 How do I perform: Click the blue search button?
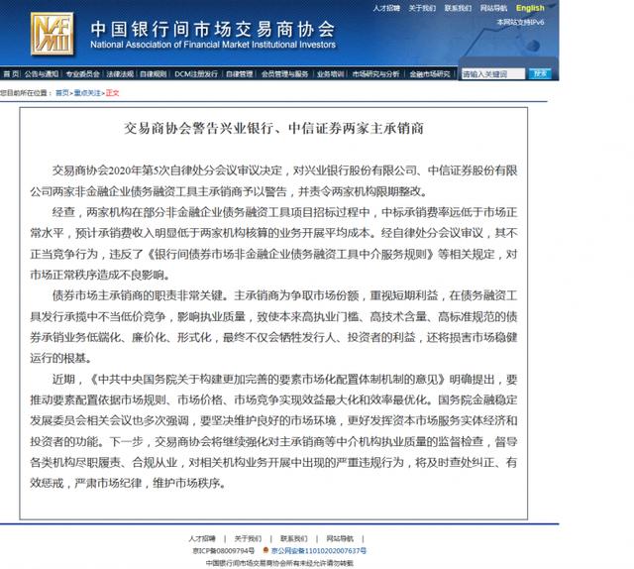540,73
